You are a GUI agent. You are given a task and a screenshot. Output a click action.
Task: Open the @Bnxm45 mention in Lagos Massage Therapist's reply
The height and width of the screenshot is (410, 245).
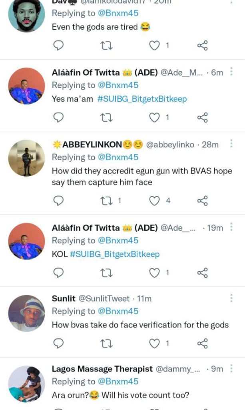(118, 382)
